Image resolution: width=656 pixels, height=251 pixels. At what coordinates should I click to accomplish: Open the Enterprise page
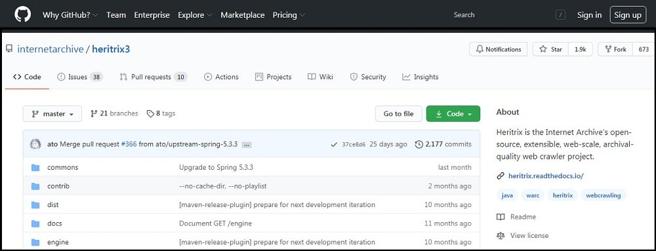pos(152,15)
